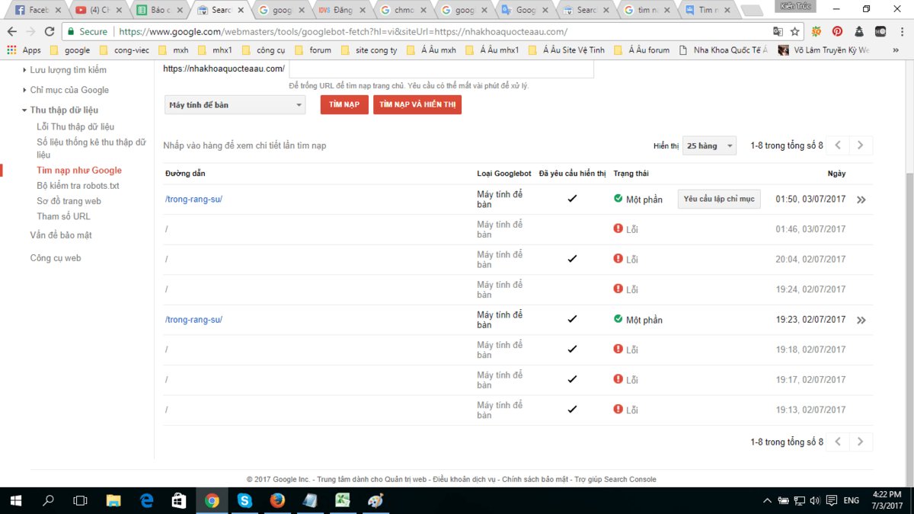The width and height of the screenshot is (914, 514).
Task: Open 'Số liệu thống kê thu thập dữ liệu'
Action: click(91, 148)
